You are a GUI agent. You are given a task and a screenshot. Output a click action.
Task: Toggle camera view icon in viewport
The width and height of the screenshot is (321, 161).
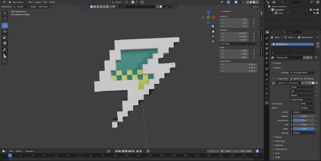click(x=213, y=36)
